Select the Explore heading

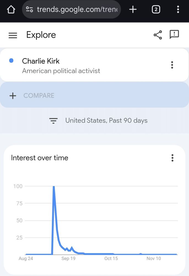[41, 35]
